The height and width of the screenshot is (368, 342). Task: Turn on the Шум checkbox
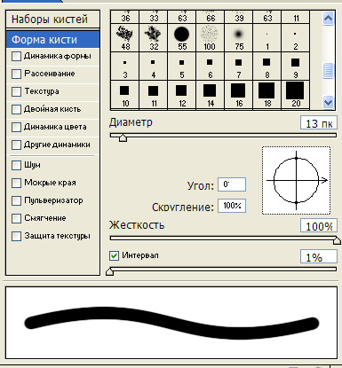tap(16, 165)
